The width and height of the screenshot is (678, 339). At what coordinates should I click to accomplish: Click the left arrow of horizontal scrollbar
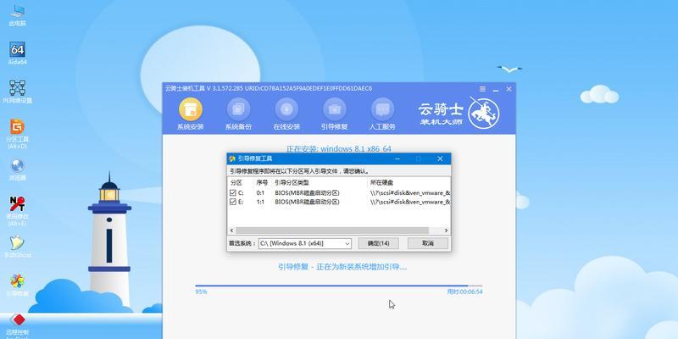[x=231, y=231]
